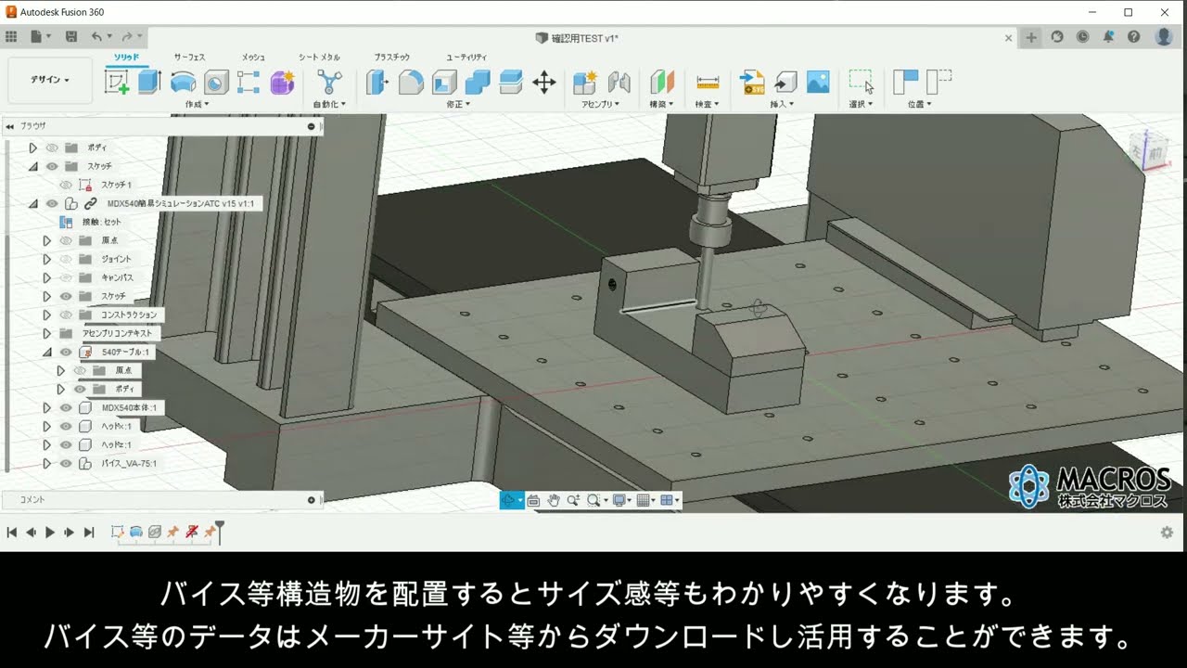Screen dimensions: 1187x668
Task: Select the Revolve tool
Action: pos(183,83)
